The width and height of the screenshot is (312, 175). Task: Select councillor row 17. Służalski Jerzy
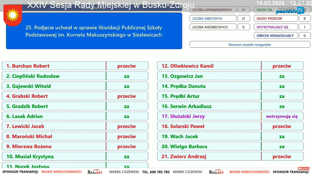(x=209, y=116)
